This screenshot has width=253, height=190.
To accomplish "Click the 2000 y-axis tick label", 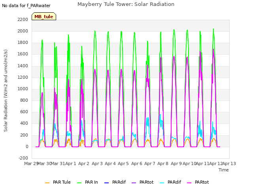I will (23, 31).
